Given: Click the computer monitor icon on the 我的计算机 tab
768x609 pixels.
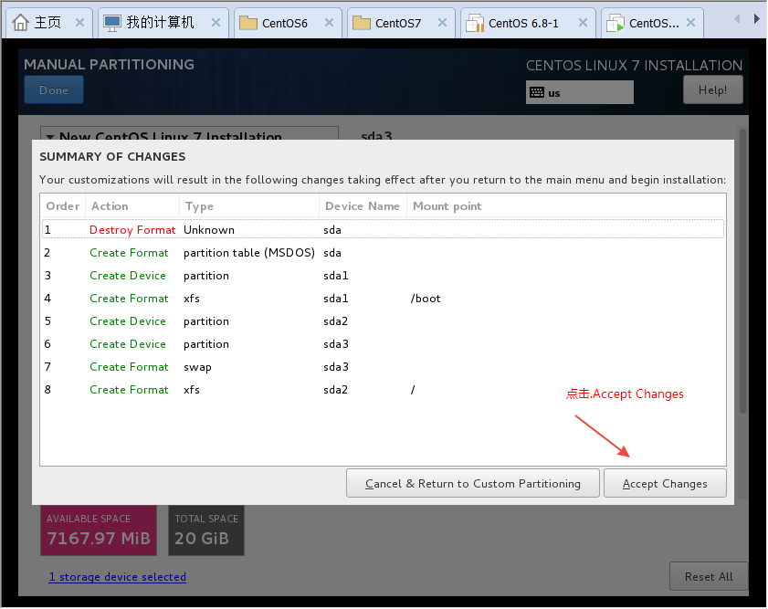Looking at the screenshot, I should point(111,23).
